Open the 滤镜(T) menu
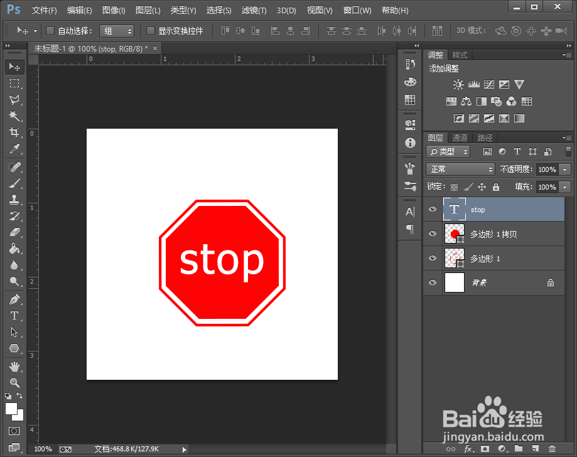Viewport: 577px width, 457px height. [x=254, y=10]
